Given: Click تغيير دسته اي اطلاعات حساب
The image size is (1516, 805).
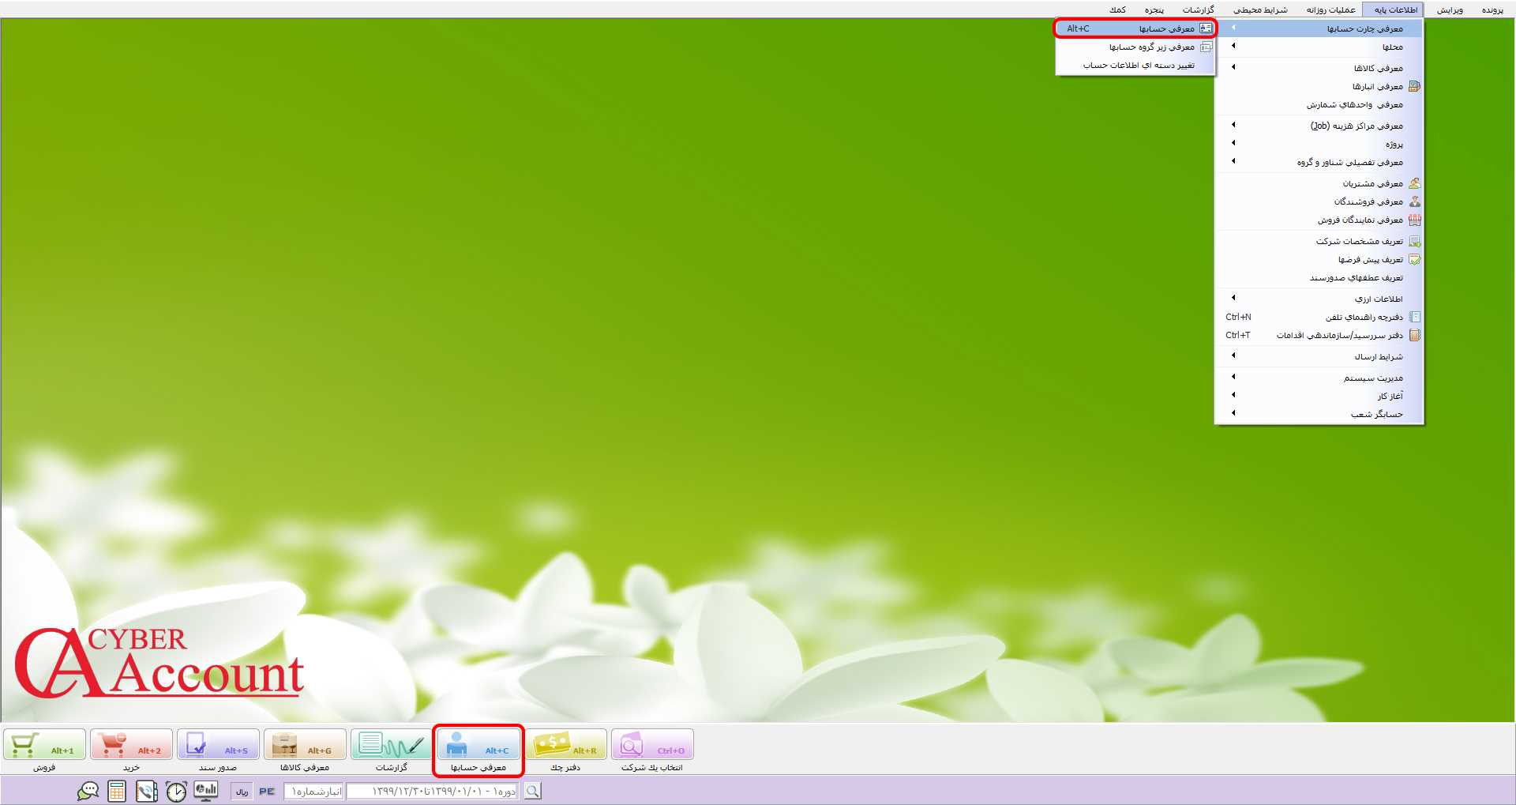Looking at the screenshot, I should tap(1138, 65).
